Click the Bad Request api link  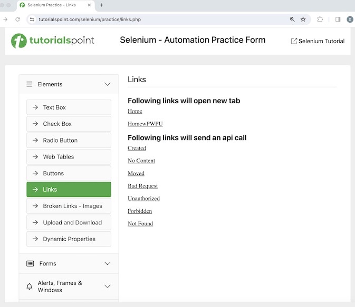[x=142, y=186]
